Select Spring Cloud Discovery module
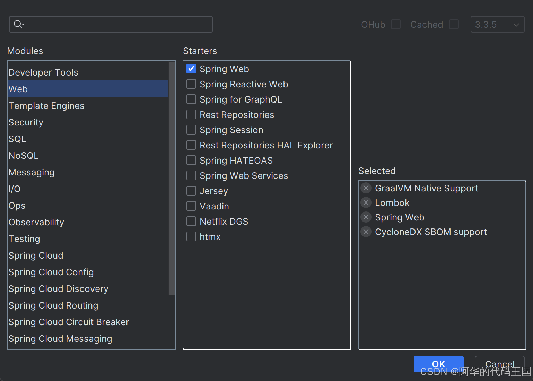 coord(88,288)
